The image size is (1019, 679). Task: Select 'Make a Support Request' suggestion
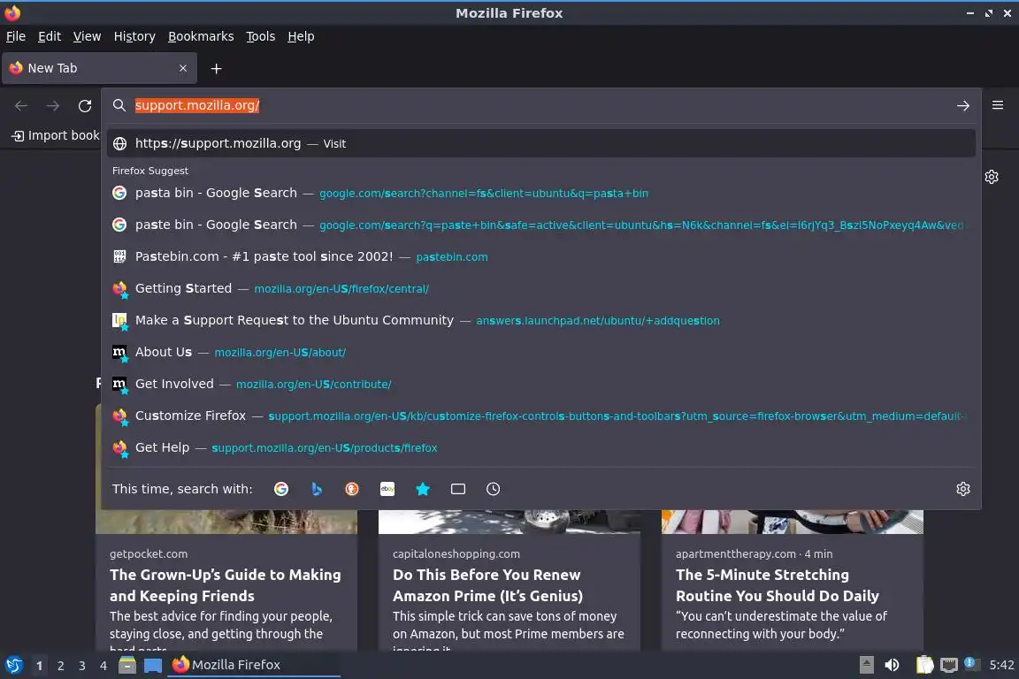[540, 320]
